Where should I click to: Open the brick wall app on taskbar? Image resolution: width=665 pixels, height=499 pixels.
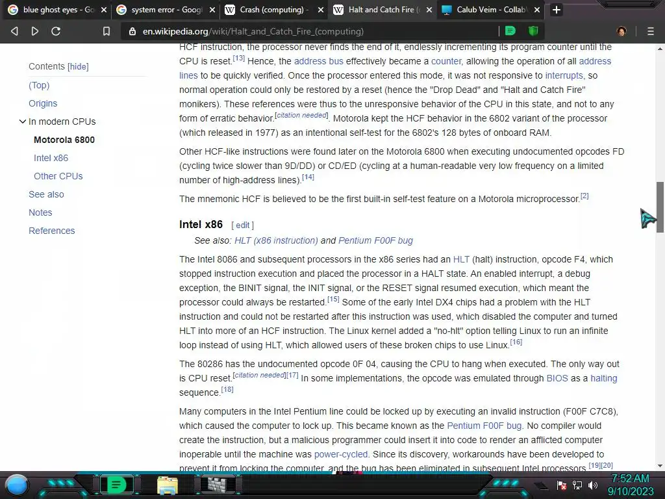tap(218, 485)
